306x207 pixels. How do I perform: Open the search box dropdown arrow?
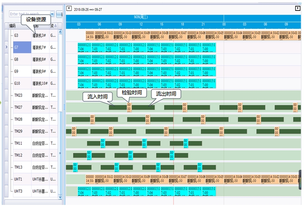(x=52, y=14)
